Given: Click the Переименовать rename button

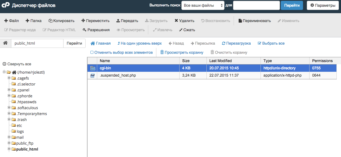Looking at the screenshot, I should (x=255, y=21).
